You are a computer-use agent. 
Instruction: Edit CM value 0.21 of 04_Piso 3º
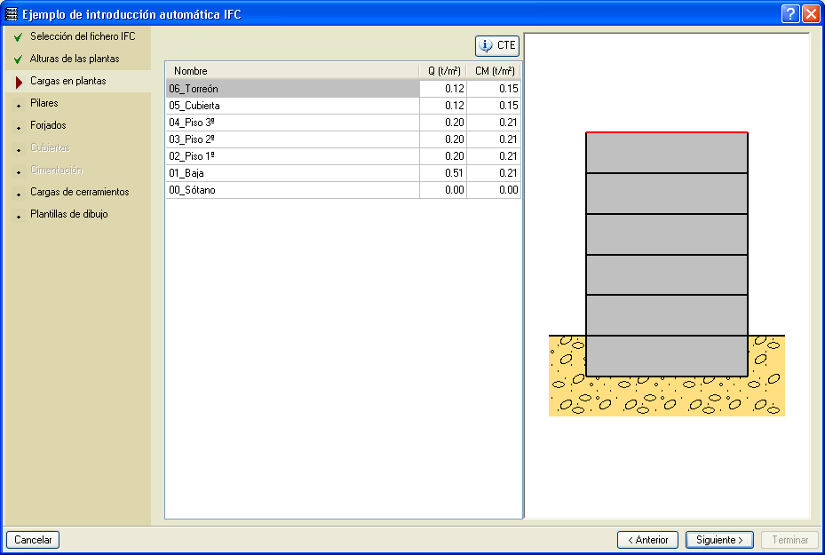tap(494, 123)
